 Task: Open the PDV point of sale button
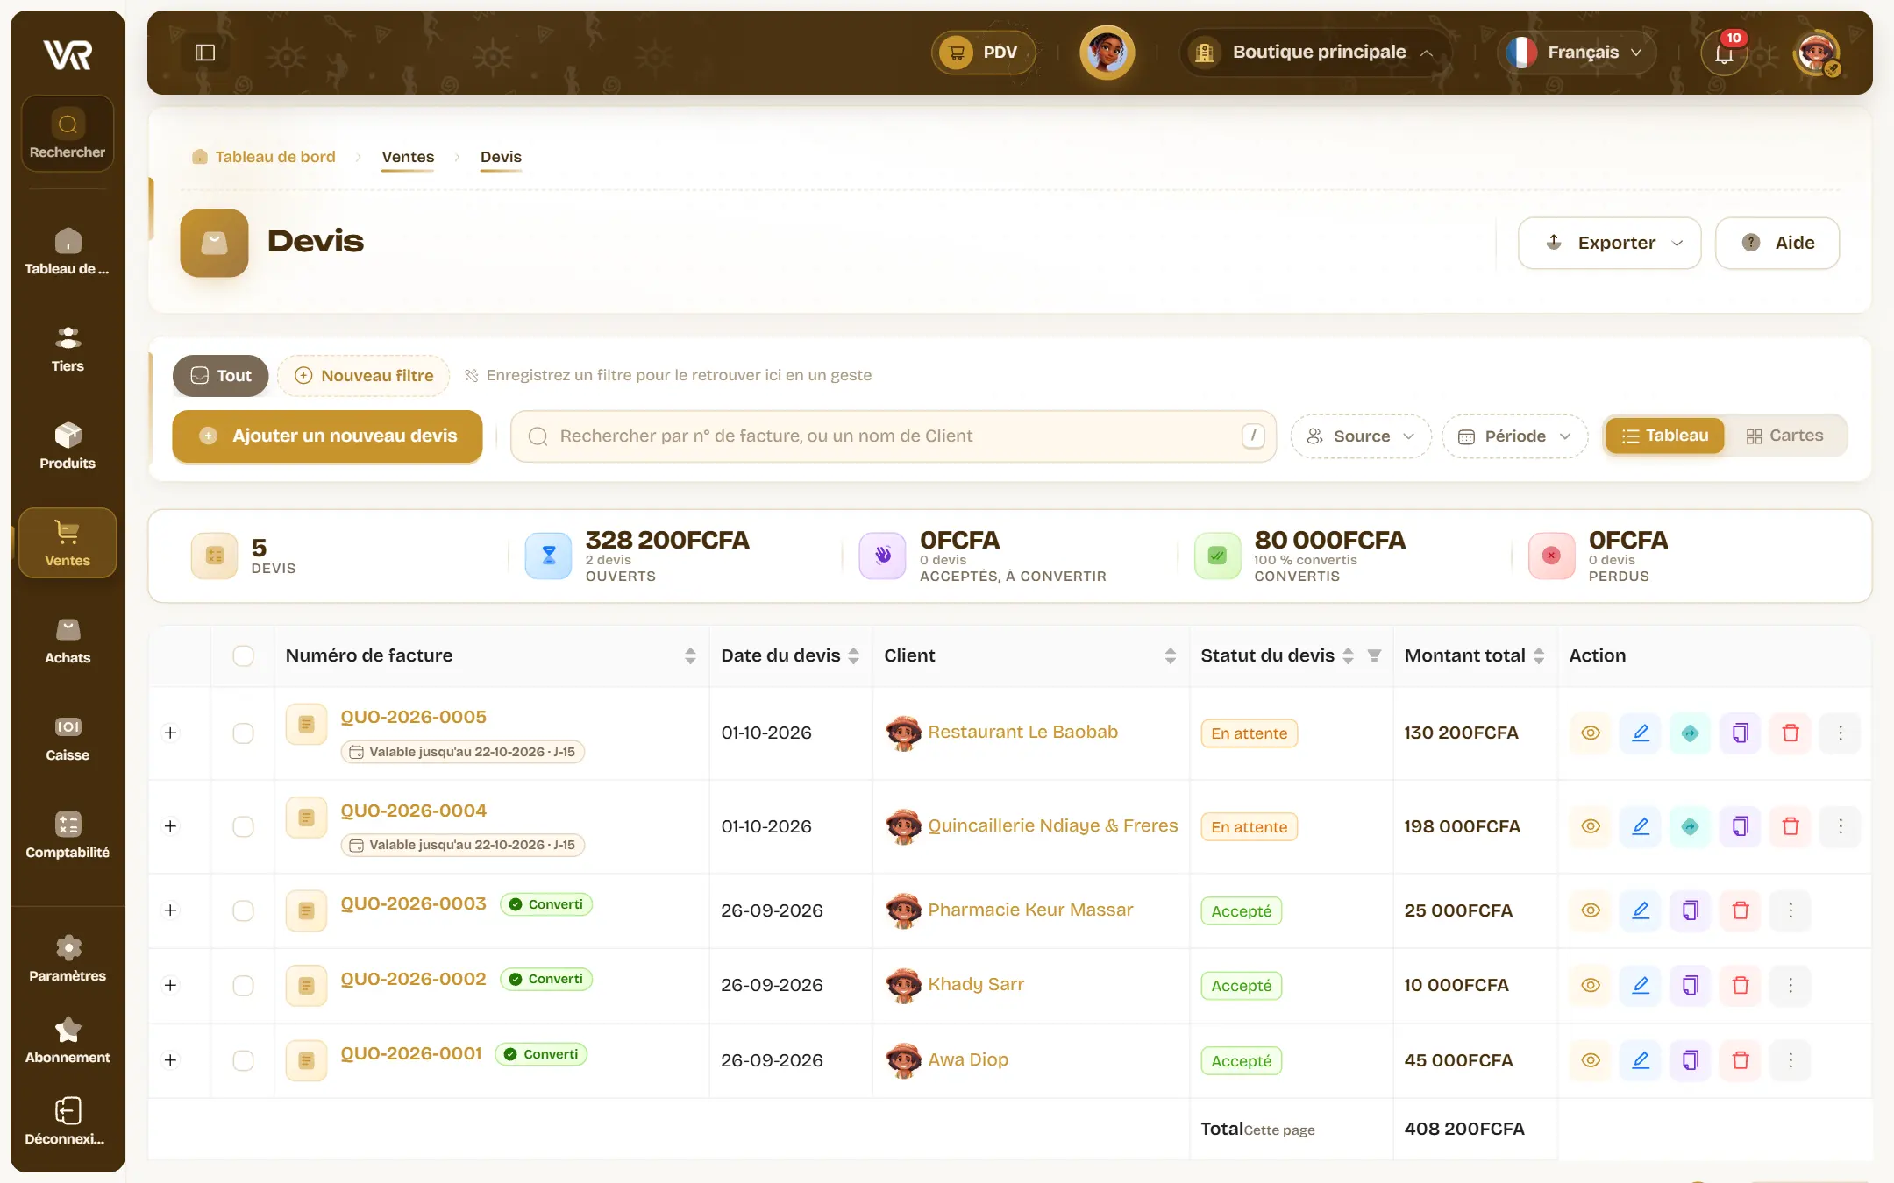tap(984, 53)
